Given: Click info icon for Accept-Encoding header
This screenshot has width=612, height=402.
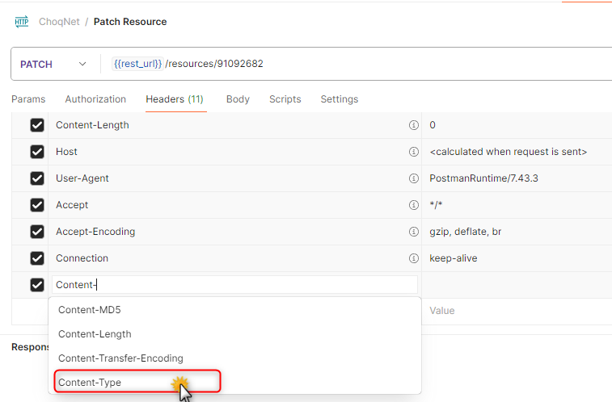Looking at the screenshot, I should pyautogui.click(x=414, y=232).
